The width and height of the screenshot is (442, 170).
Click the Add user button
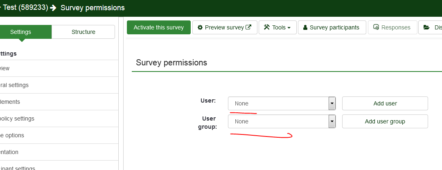(385, 103)
